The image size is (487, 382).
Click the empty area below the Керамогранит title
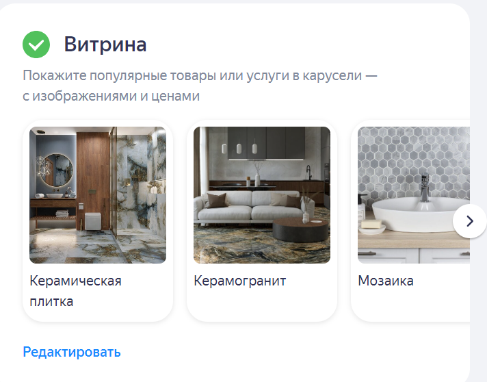click(262, 306)
